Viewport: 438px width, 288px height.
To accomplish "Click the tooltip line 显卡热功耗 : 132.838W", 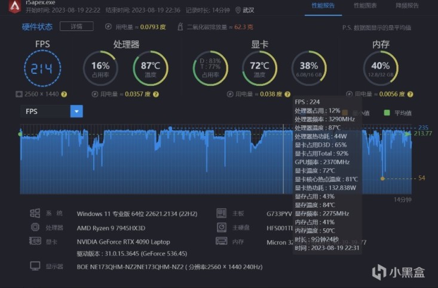I will tap(326, 188).
